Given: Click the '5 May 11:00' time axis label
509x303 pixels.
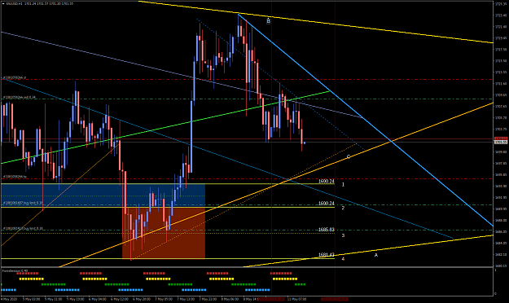Looking at the screenshot, I should click(x=53, y=299).
